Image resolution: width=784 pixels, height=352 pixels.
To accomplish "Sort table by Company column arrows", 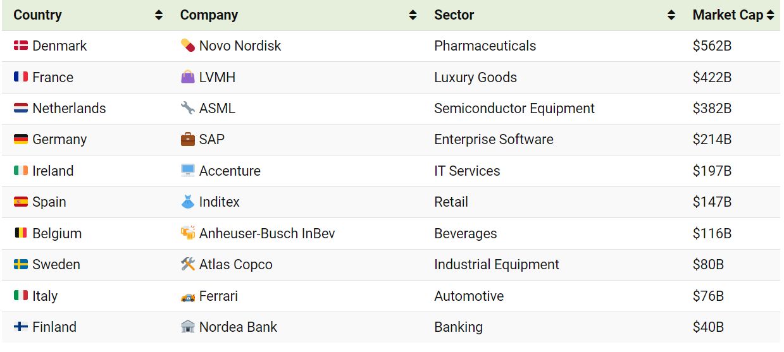I will point(413,15).
